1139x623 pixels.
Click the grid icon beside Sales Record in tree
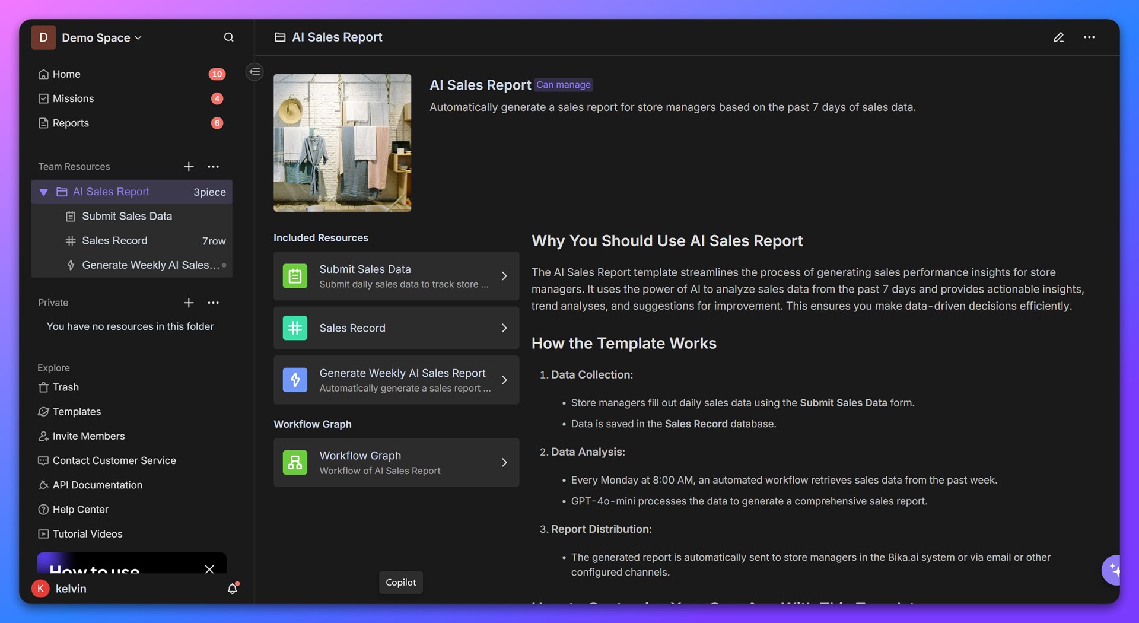[71, 240]
